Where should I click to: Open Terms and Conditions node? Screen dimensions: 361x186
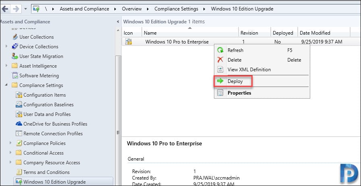(x=46, y=172)
